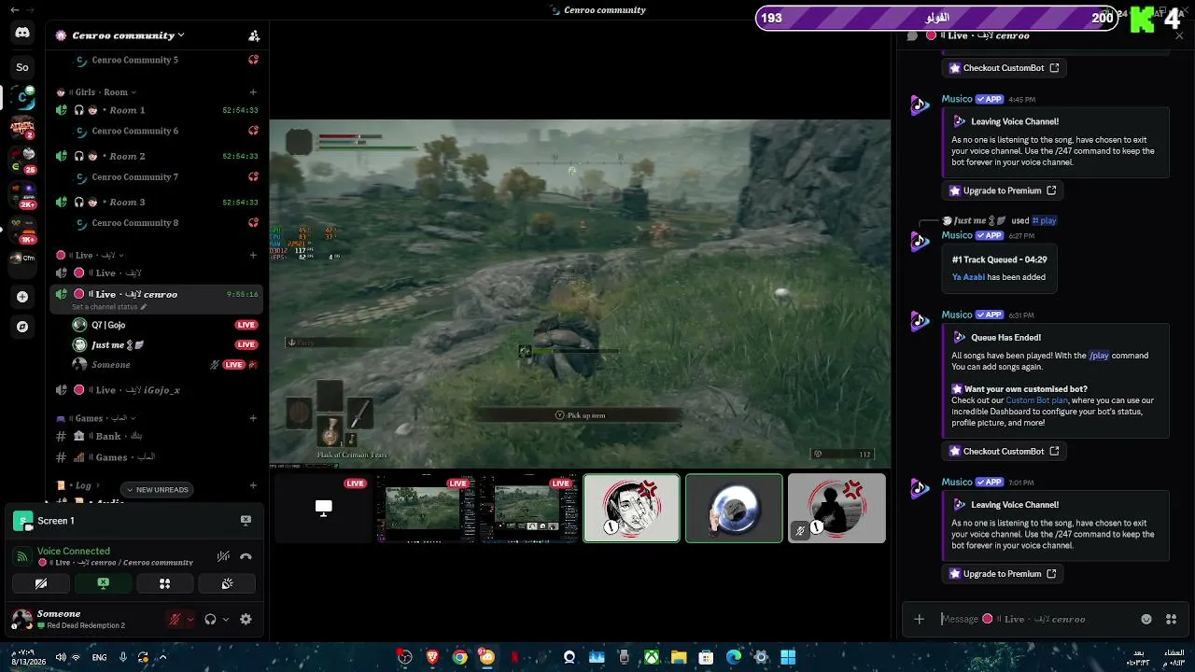Jump to NEW UNREADS
Viewport: 1195px width, 672px height.
point(156,490)
